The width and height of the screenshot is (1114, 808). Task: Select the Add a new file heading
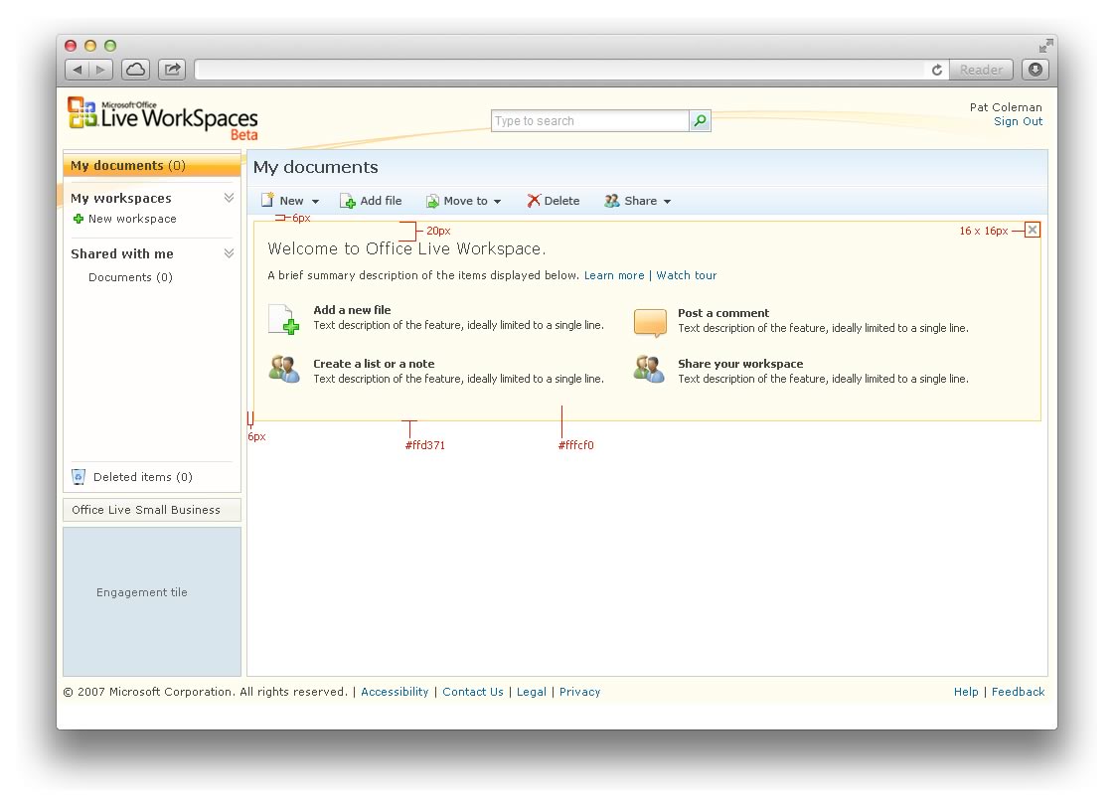click(353, 310)
